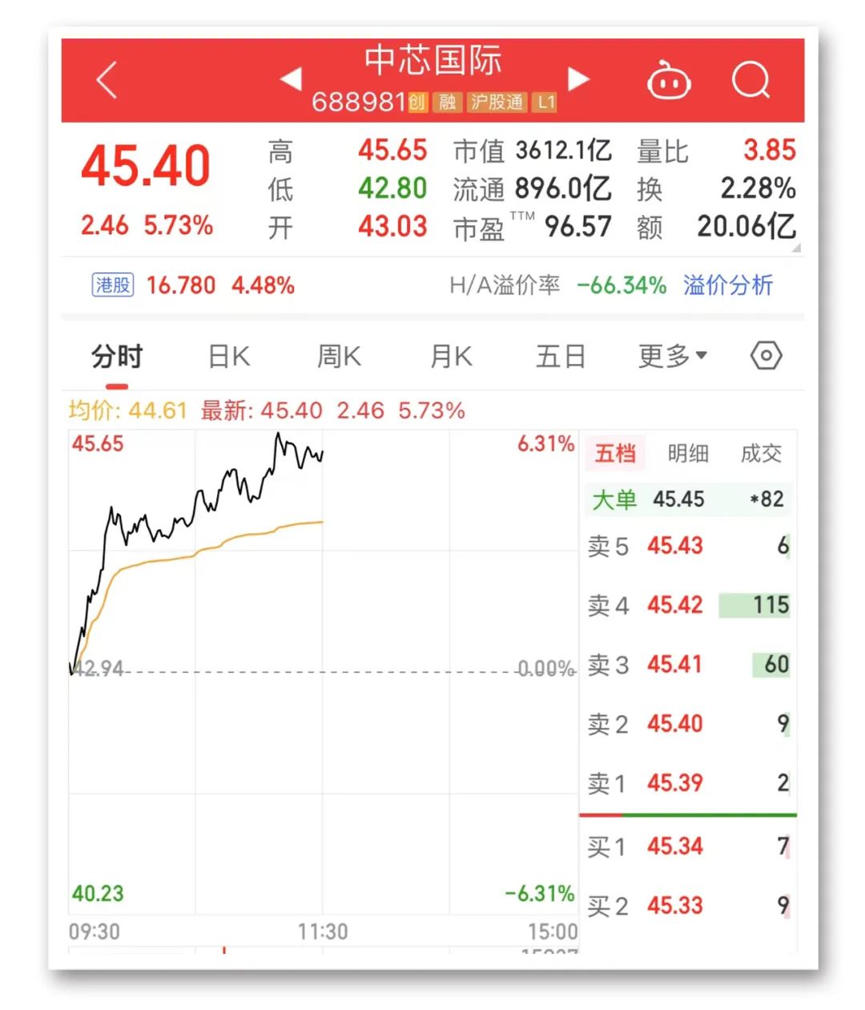The image size is (865, 1010).
Task: Tap turnover rate 2.28%
Action: [758, 188]
